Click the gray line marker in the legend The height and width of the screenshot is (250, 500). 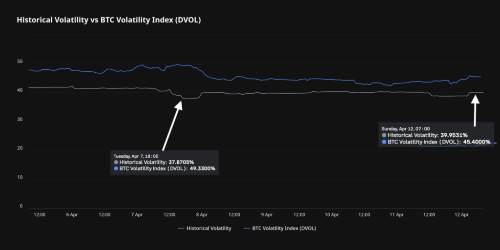coord(182,228)
